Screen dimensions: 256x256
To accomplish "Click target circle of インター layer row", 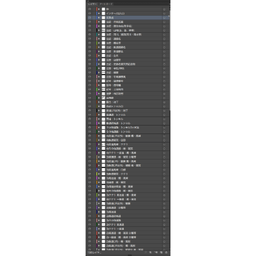I will [164, 13].
